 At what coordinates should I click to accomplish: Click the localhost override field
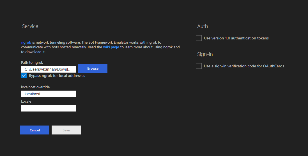[x=49, y=94]
